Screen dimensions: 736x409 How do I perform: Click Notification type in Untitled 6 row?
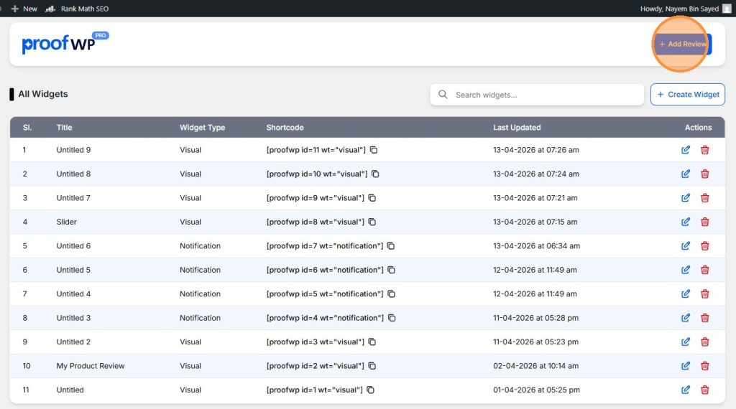(200, 246)
